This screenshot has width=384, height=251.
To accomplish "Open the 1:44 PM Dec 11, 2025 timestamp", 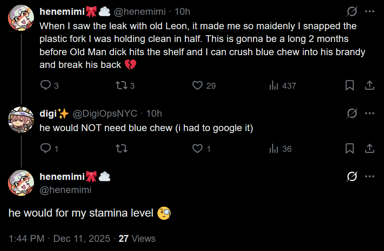I will 60,239.
